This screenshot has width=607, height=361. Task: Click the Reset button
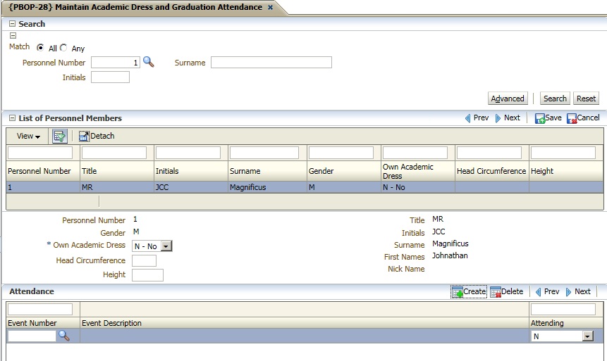tap(586, 99)
